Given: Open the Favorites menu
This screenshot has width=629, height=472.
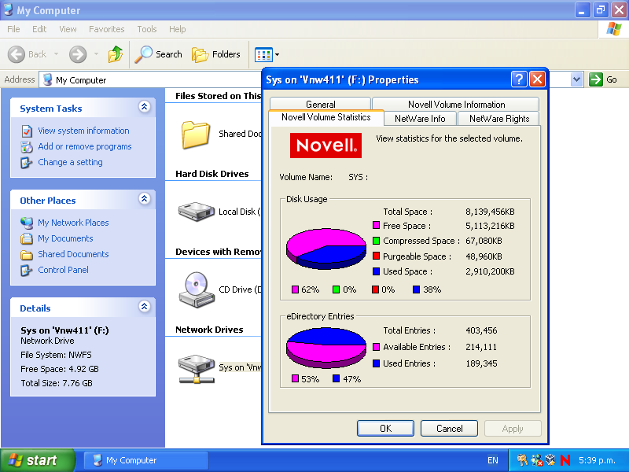Looking at the screenshot, I should pyautogui.click(x=107, y=29).
